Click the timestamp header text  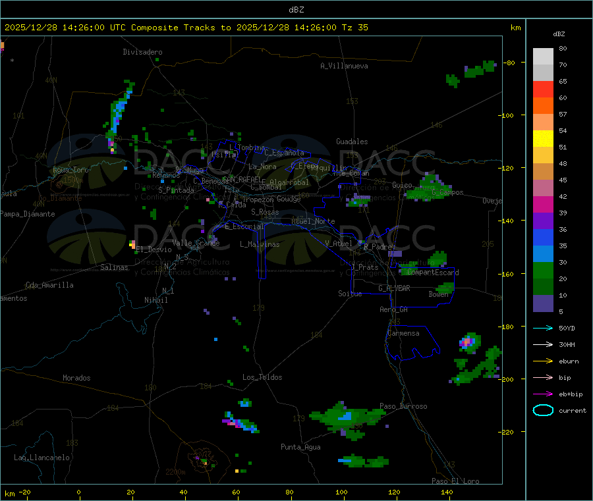[x=186, y=27]
